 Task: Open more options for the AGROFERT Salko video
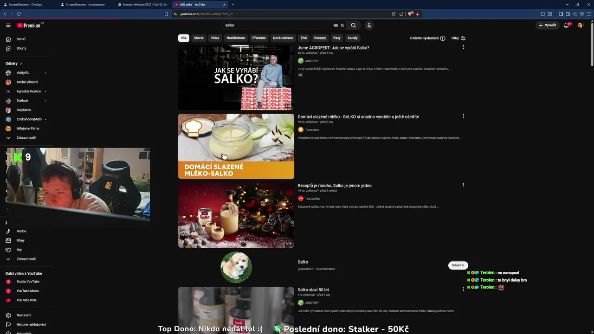point(463,47)
